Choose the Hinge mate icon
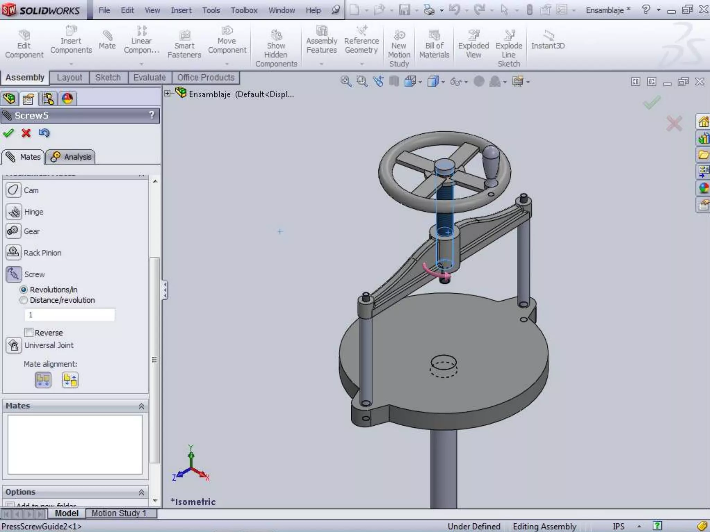Screen dimensions: 710x532 pos(14,212)
